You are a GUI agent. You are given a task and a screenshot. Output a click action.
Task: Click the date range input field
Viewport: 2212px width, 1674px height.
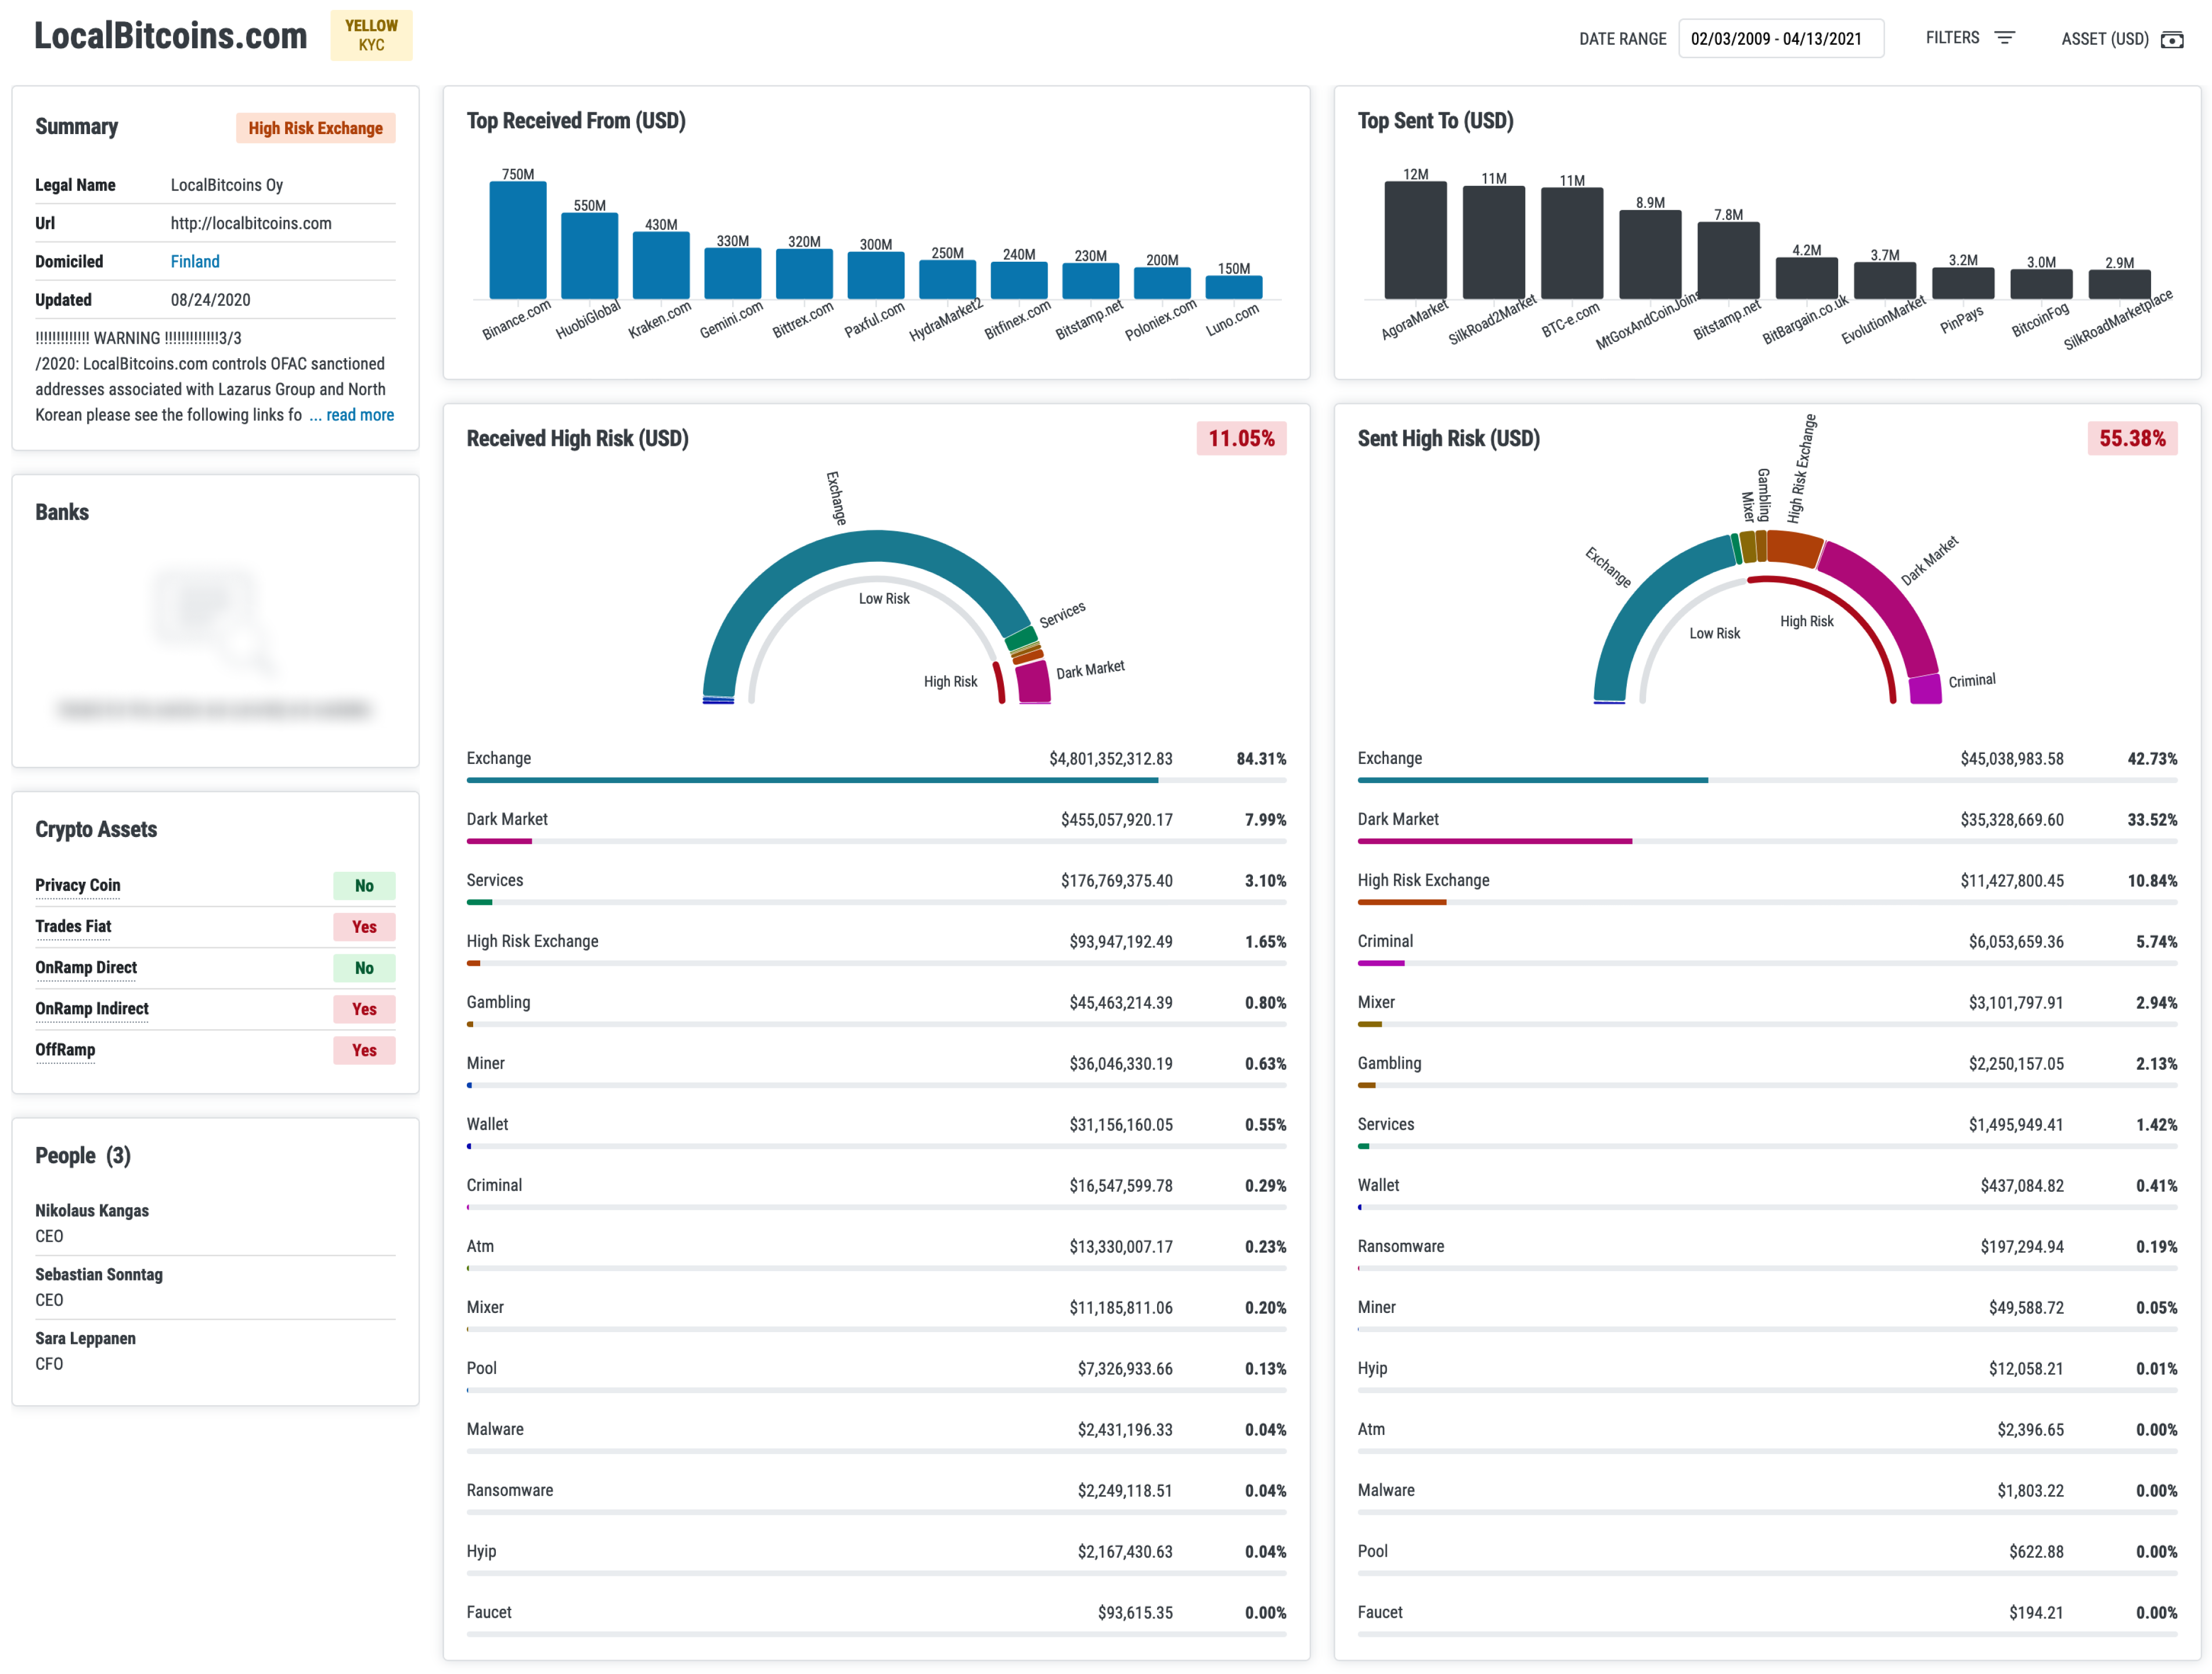(1780, 39)
